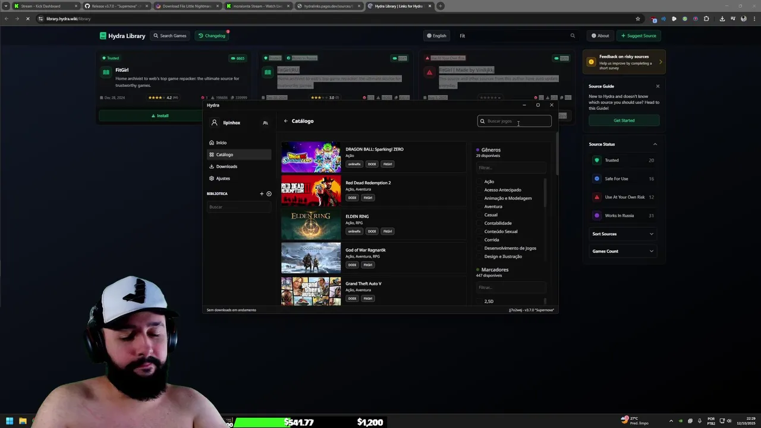Check the Desenvolvimento de Jogos checkbox

click(480, 248)
